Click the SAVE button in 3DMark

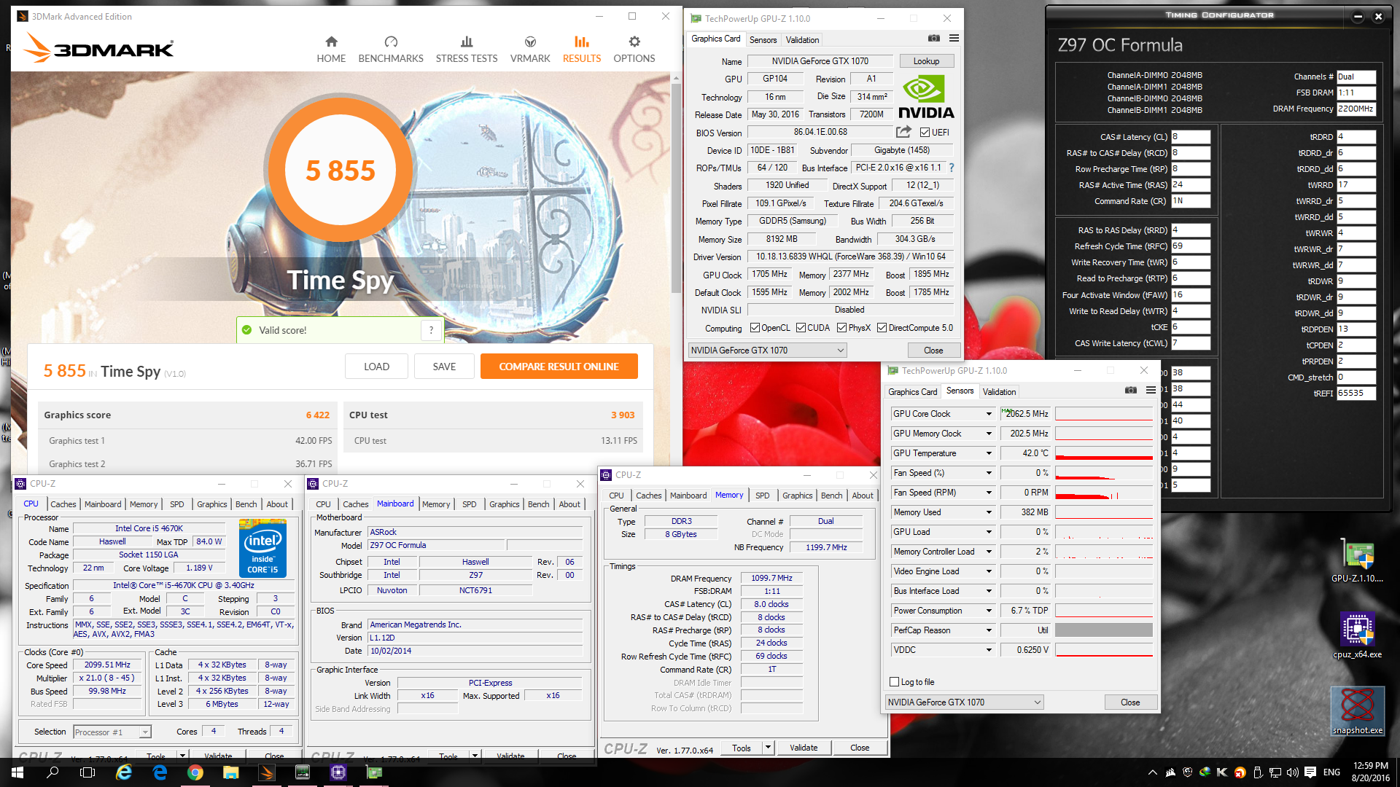coord(444,367)
